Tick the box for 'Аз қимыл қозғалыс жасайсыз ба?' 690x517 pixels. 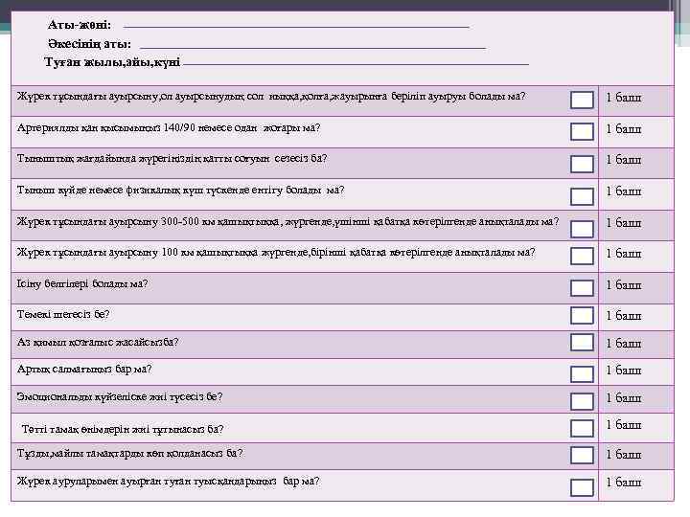pyautogui.click(x=582, y=343)
